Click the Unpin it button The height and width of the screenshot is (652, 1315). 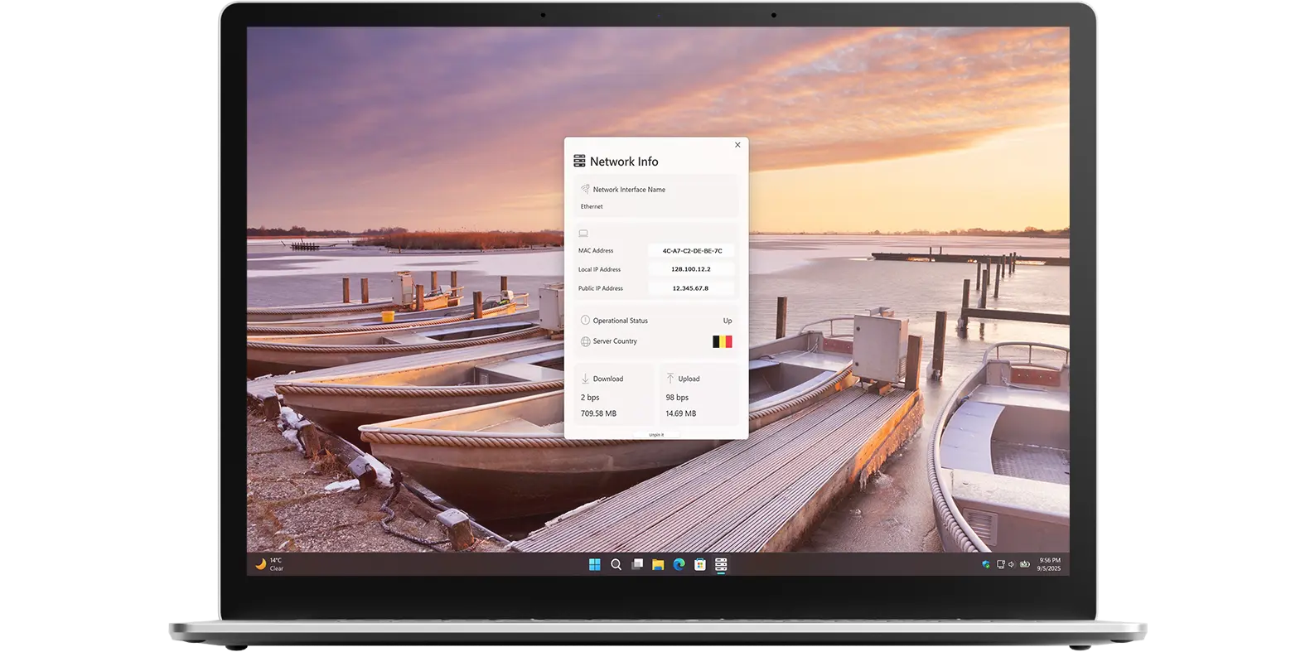(x=656, y=434)
